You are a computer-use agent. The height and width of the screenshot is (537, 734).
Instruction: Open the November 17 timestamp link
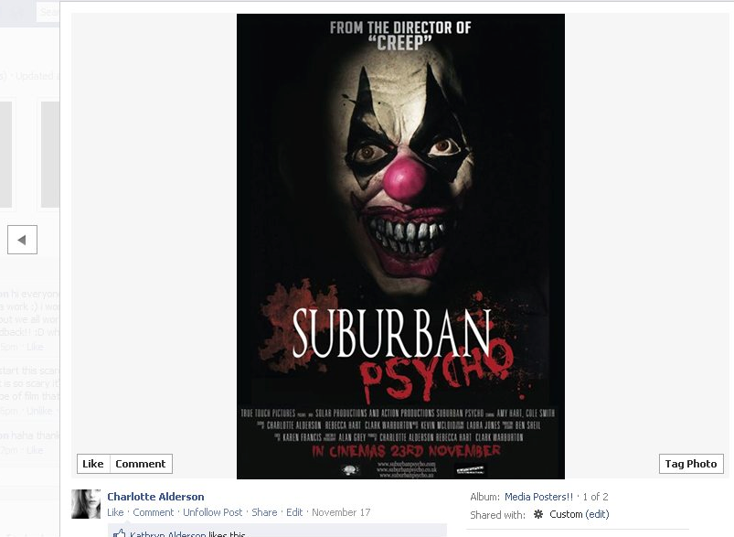coord(341,512)
